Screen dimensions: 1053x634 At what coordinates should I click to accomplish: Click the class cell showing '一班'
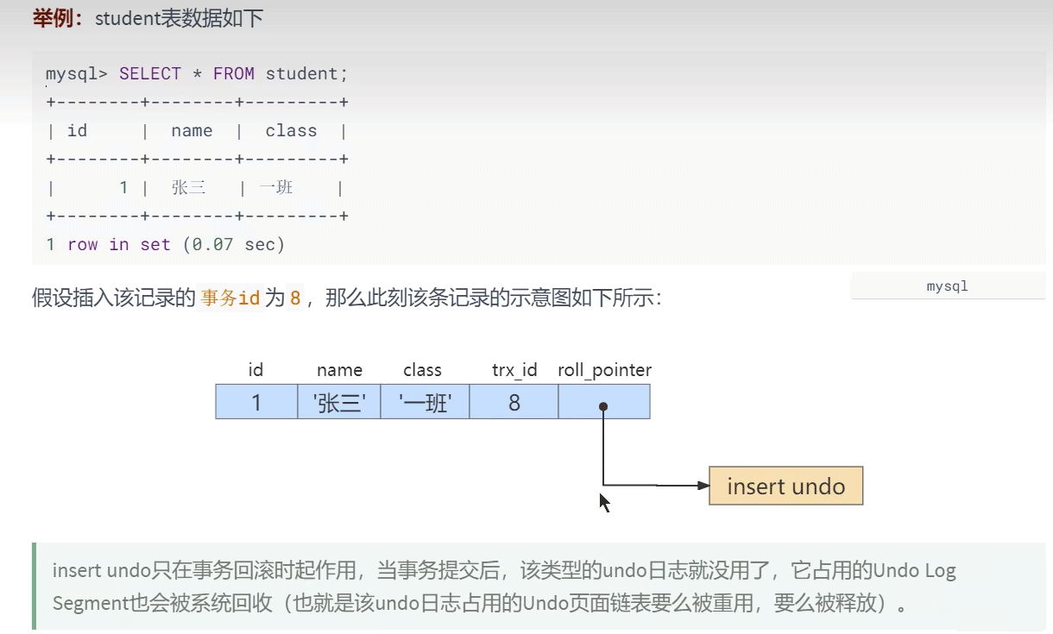pyautogui.click(x=423, y=401)
